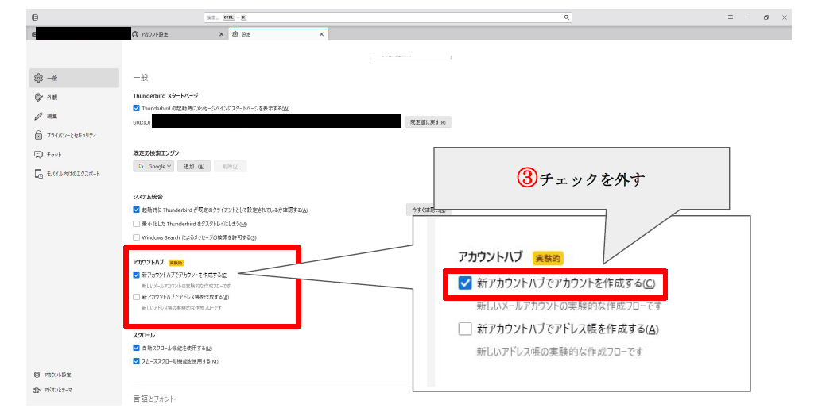Screen dimensions: 826x416
Task: Open プライバシーとセキュリティ lock section
Action: click(x=38, y=135)
